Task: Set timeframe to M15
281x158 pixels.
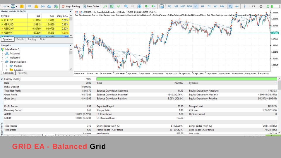Action: 183,6
